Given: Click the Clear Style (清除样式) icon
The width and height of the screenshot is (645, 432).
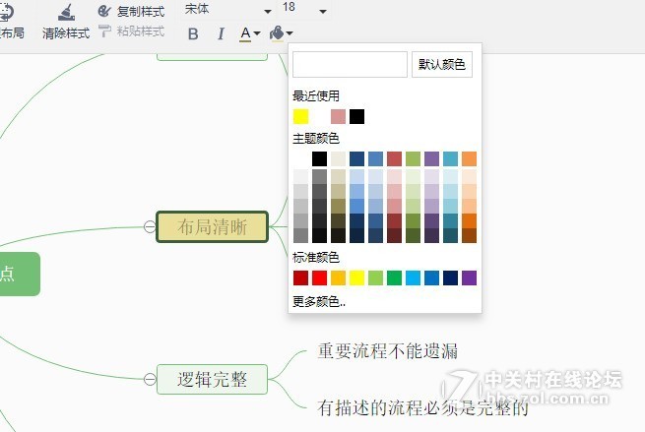Looking at the screenshot, I should [x=66, y=13].
